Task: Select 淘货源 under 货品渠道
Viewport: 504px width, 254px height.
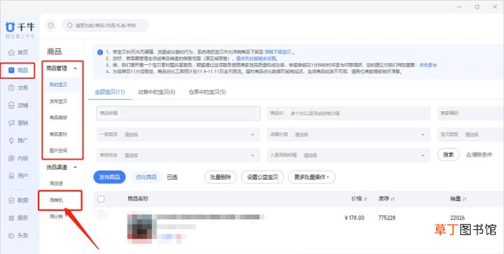Action: (x=56, y=183)
